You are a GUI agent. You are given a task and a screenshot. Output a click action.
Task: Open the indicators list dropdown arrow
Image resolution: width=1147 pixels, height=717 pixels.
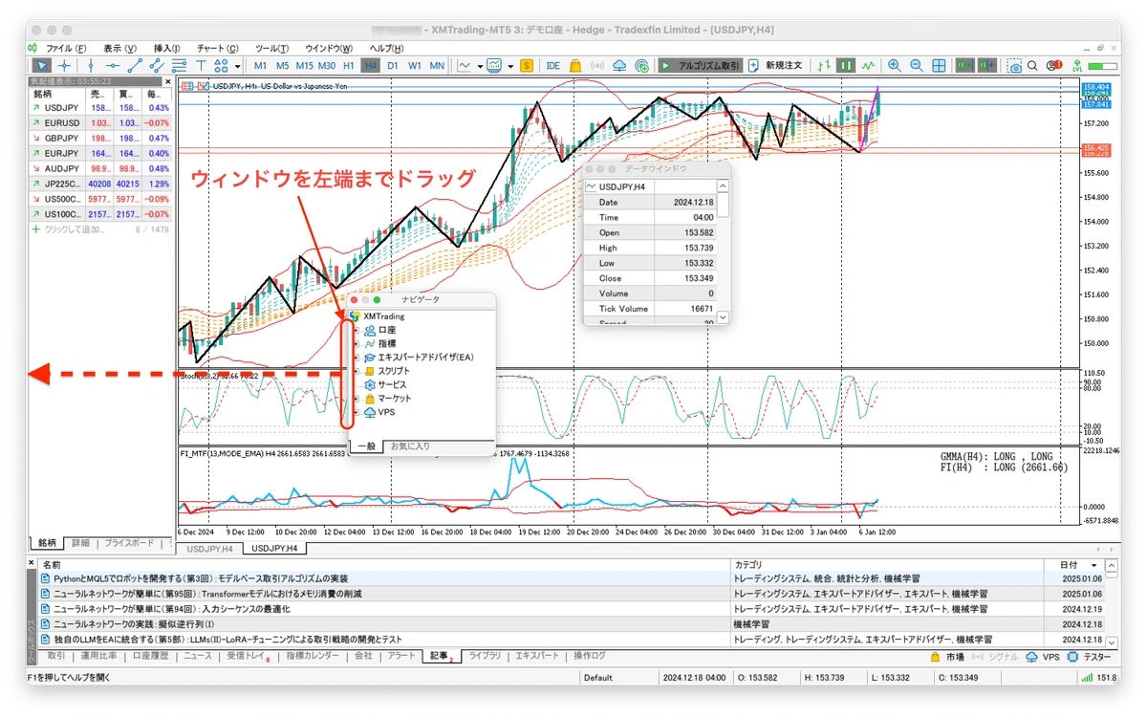point(480,66)
